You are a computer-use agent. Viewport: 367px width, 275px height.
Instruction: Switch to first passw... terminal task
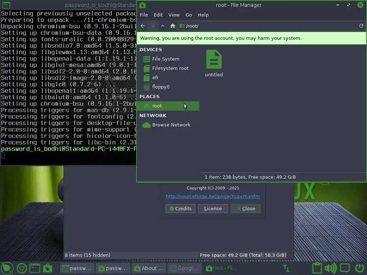(x=77, y=268)
